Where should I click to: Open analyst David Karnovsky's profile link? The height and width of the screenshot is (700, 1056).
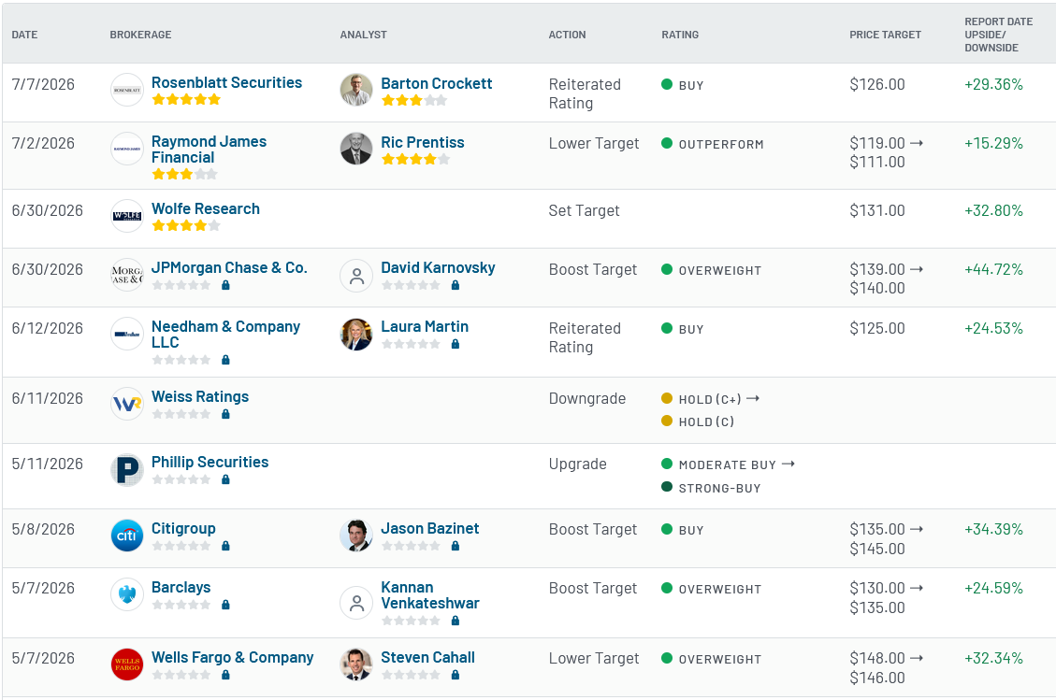[438, 268]
